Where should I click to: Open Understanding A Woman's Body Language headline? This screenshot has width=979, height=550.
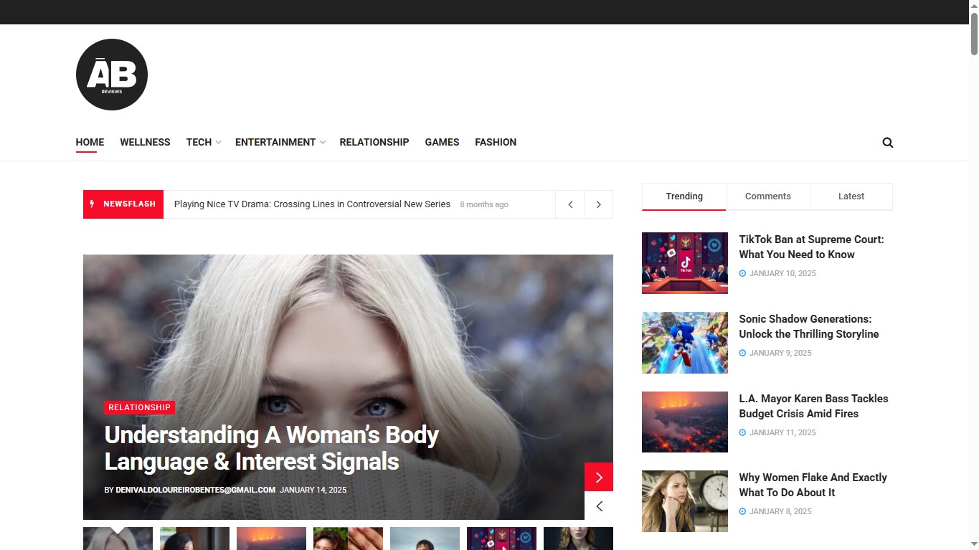(271, 448)
